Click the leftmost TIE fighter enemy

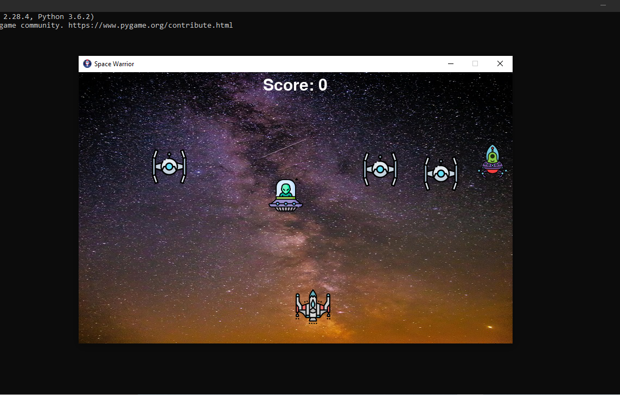click(x=169, y=167)
